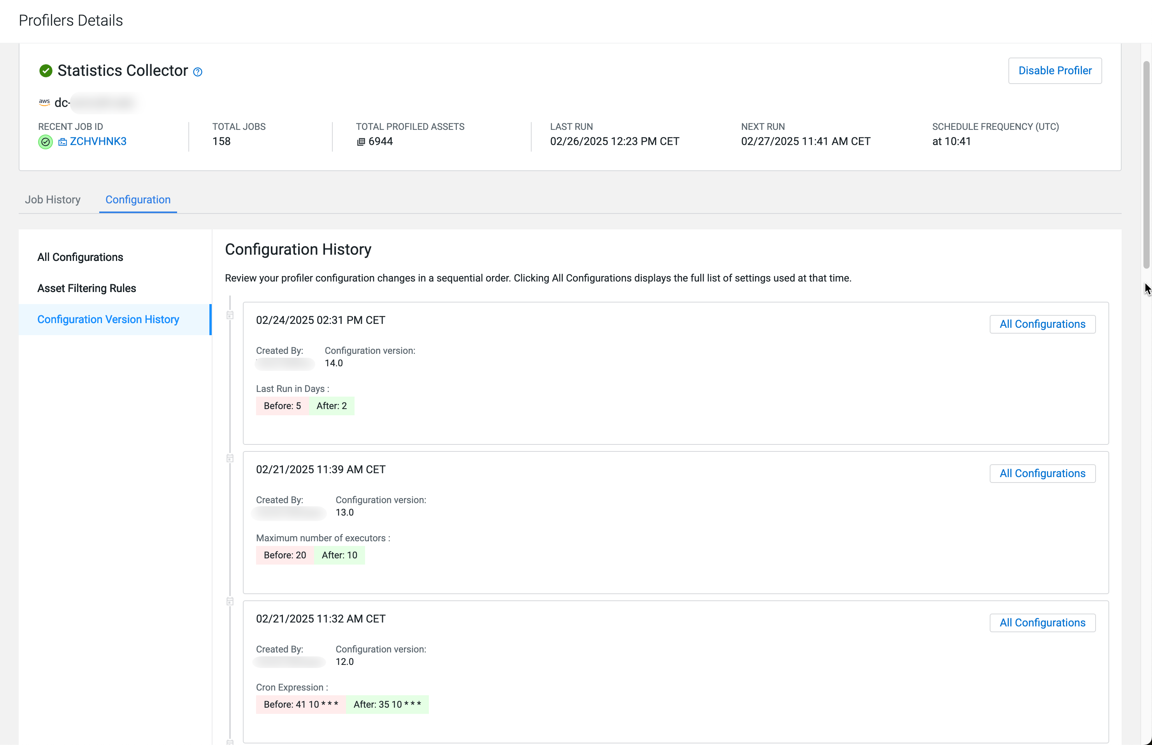Image resolution: width=1152 pixels, height=745 pixels.
Task: Open the job ID link ZCHVHNK3
Action: tap(98, 141)
